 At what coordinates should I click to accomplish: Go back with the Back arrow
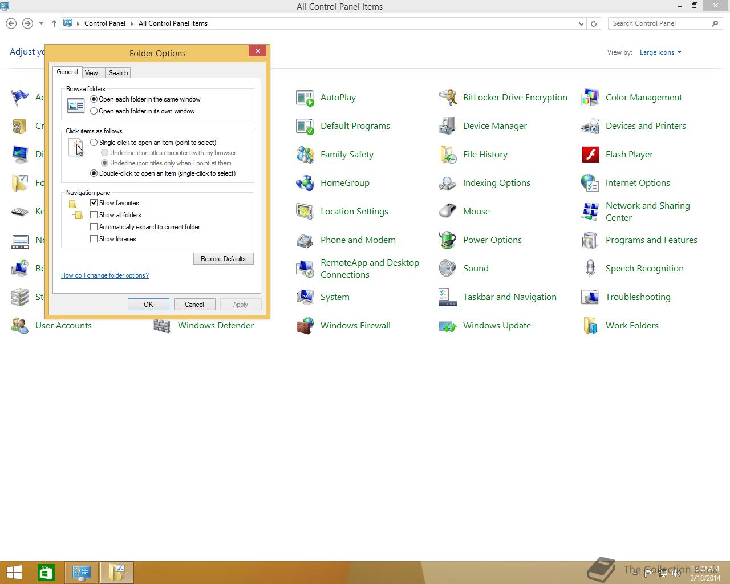pos(11,23)
